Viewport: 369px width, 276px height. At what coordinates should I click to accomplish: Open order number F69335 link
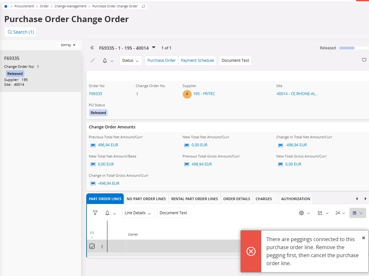click(x=96, y=93)
